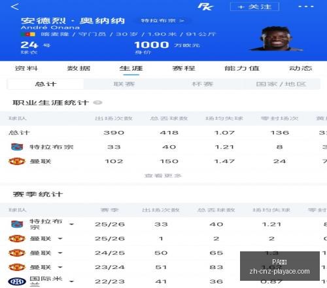Click 曼联 appearances value 102

[x=114, y=161]
